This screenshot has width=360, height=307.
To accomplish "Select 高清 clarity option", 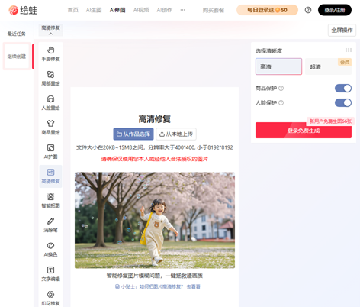I will 278,66.
